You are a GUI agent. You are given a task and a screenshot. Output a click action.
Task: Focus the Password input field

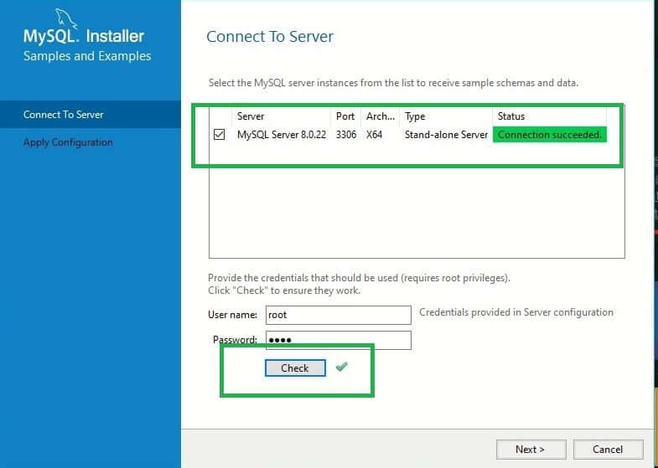click(339, 340)
